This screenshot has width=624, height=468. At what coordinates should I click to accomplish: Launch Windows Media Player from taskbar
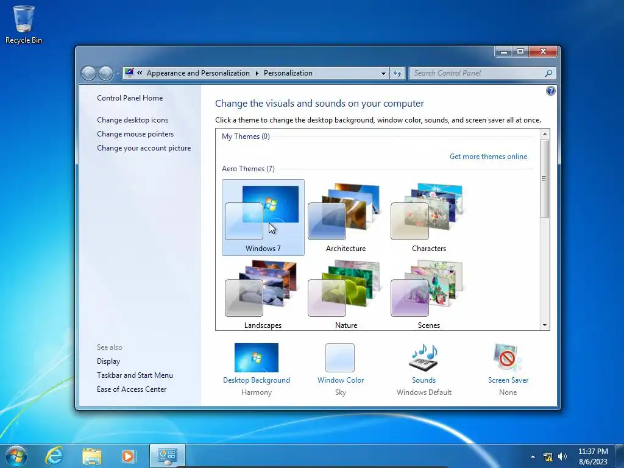pyautogui.click(x=128, y=456)
